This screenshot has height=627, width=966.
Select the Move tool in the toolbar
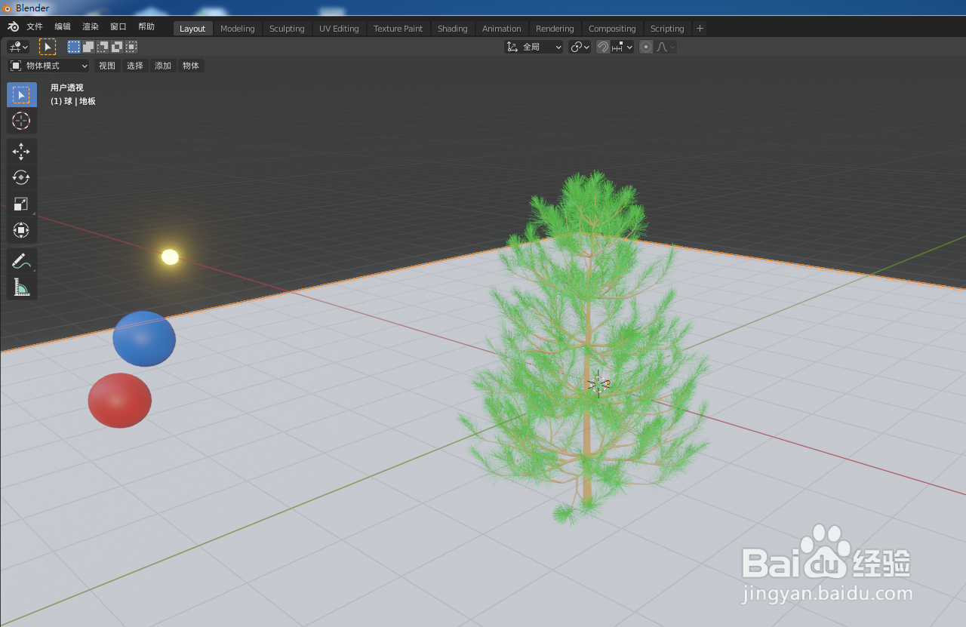(x=21, y=151)
